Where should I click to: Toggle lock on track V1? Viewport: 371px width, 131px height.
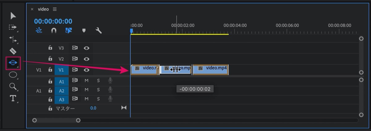[x=50, y=70]
